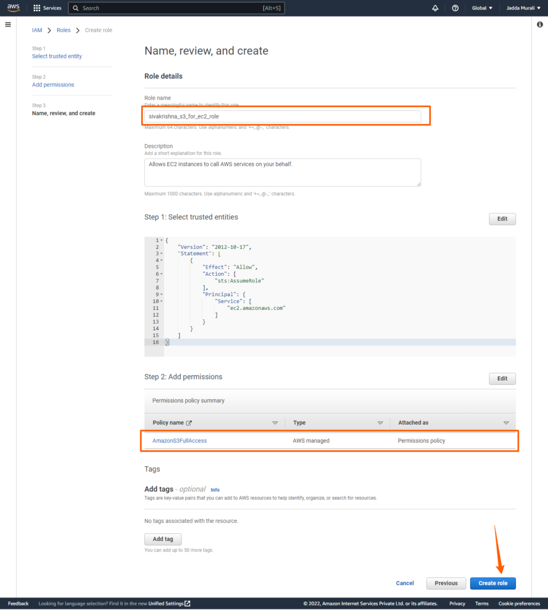Collapse JSON line 3 Statement fold arrow
The height and width of the screenshot is (610, 548).
click(x=161, y=254)
